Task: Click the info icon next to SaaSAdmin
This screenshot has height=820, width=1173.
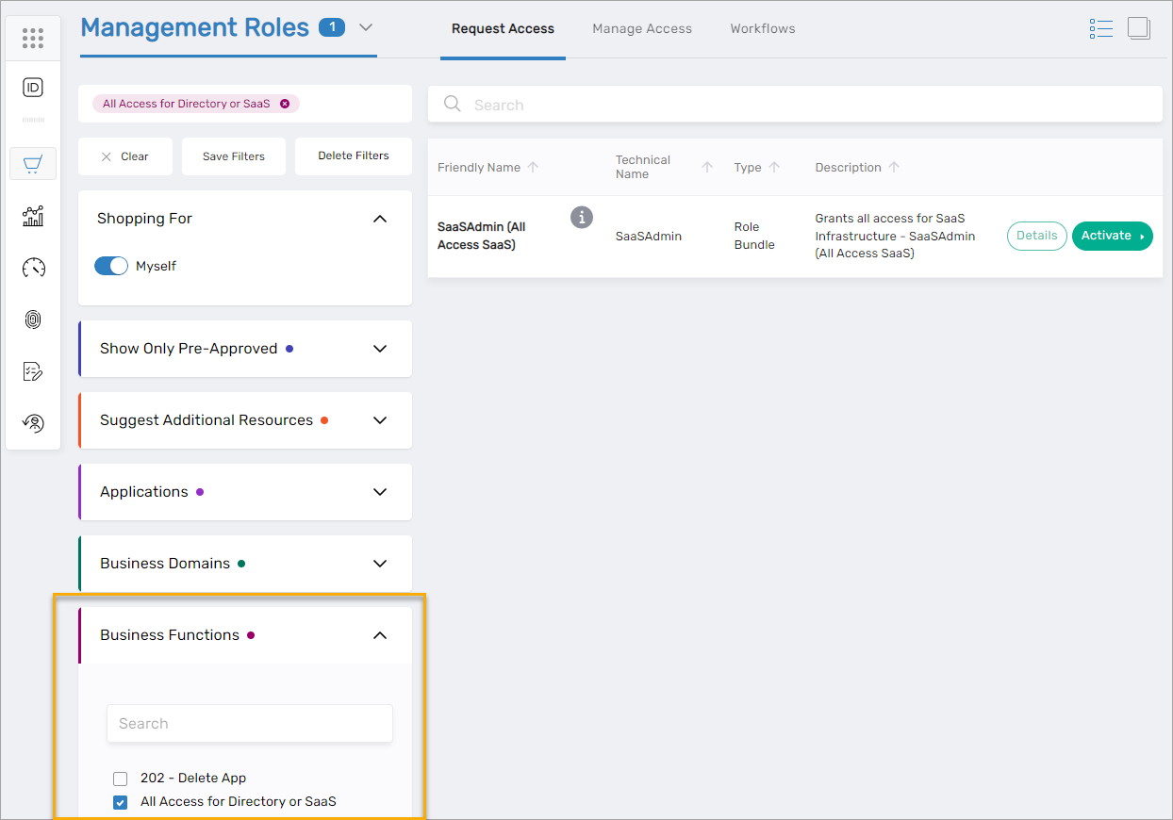Action: click(581, 217)
